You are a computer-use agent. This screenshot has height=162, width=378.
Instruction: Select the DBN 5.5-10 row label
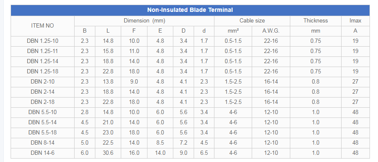pyautogui.click(x=42, y=112)
